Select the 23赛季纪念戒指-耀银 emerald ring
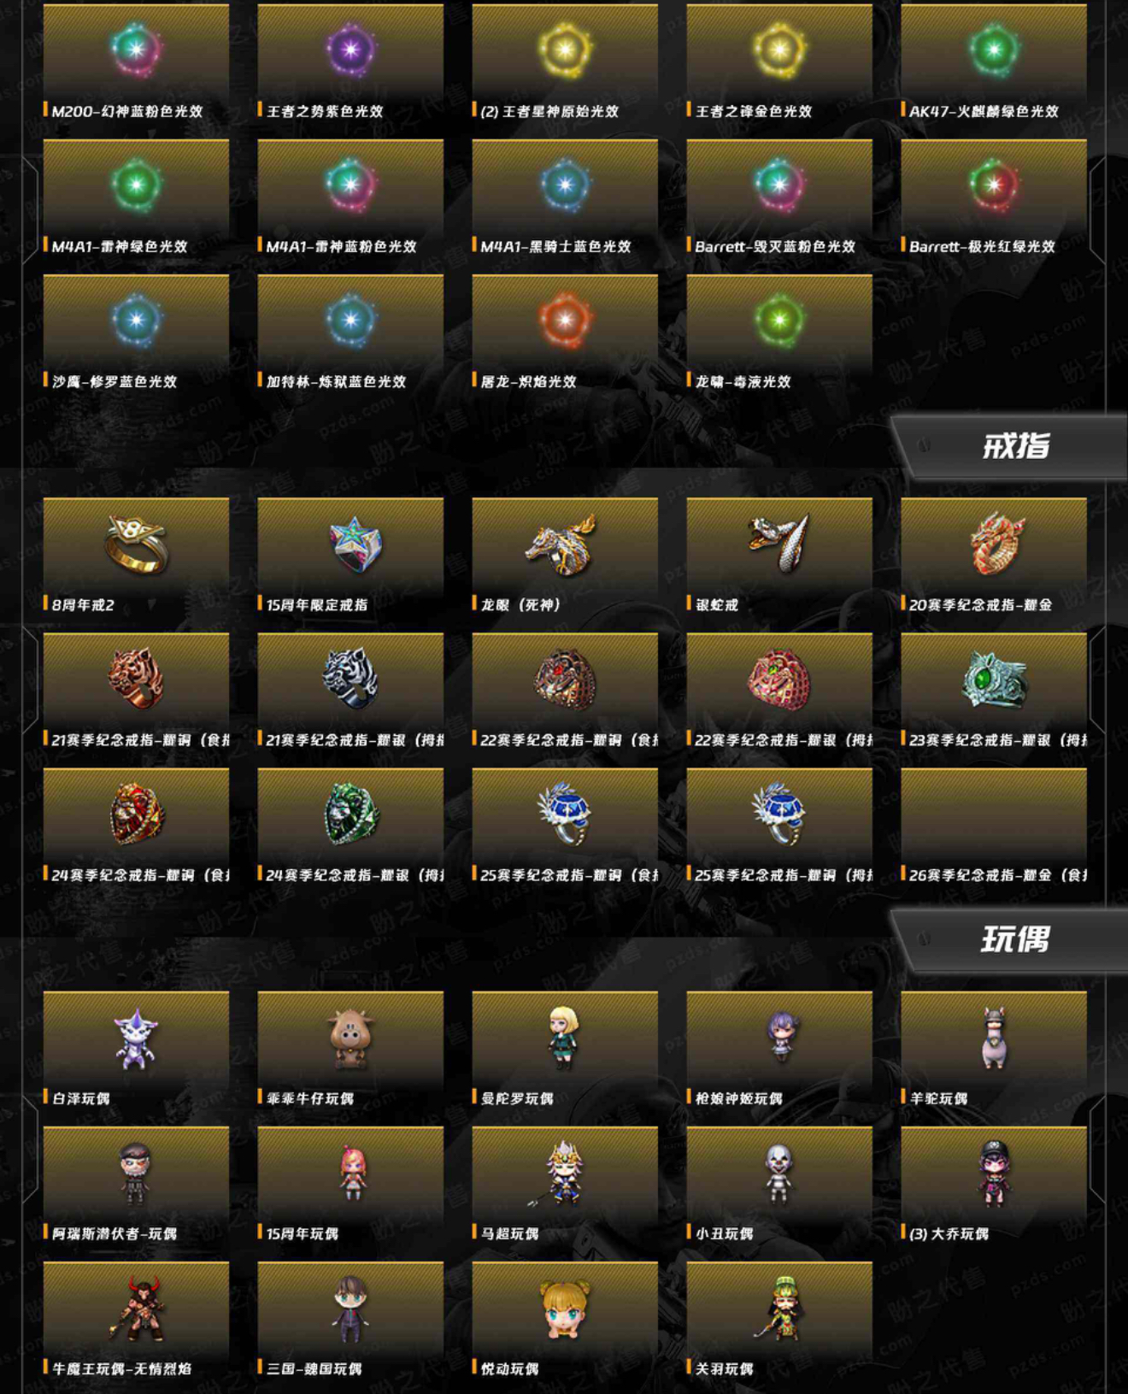The height and width of the screenshot is (1394, 1128). (994, 679)
